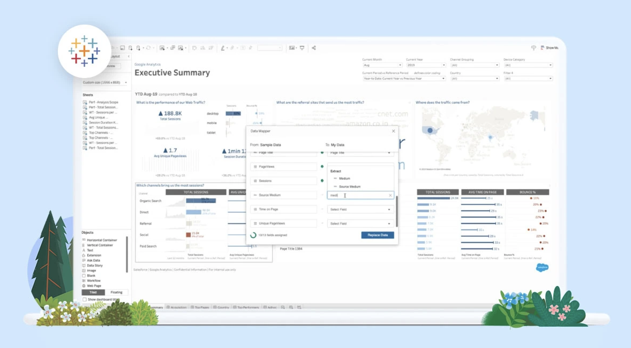The height and width of the screenshot is (348, 631).
Task: Click the data guide icon beside Show Me
Action: pos(534,48)
